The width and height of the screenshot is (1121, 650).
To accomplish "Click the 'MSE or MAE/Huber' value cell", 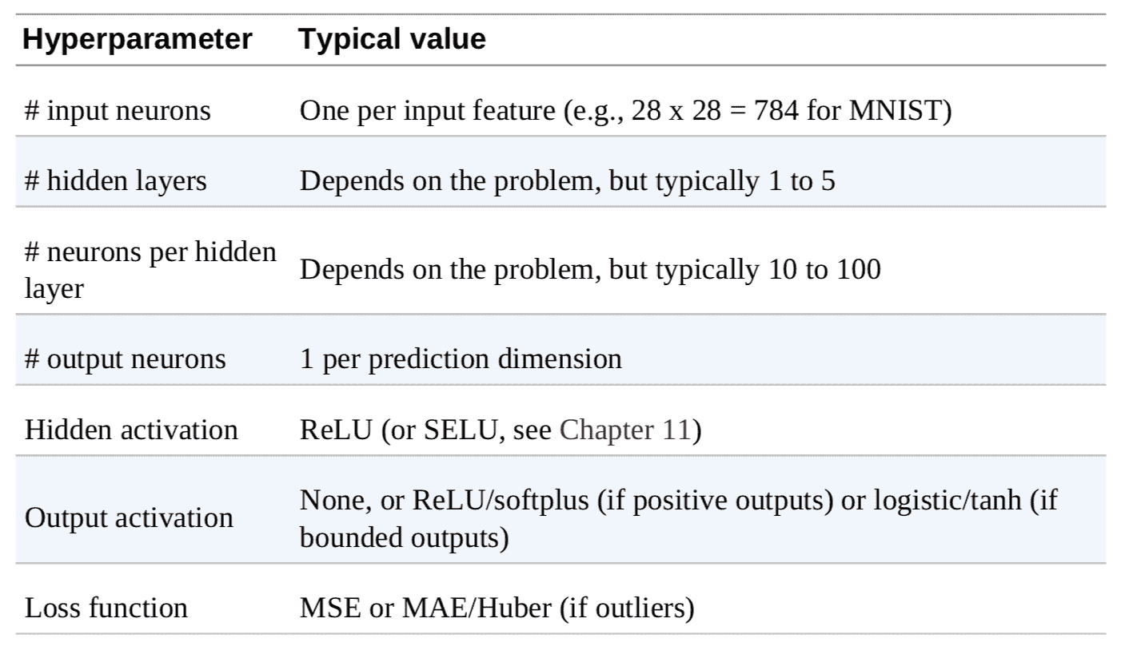I will click(496, 608).
